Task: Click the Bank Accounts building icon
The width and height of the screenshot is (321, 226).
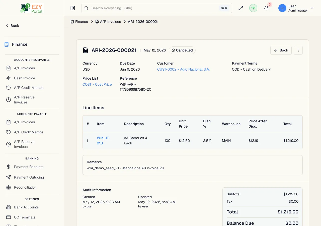Action: tap(9, 207)
